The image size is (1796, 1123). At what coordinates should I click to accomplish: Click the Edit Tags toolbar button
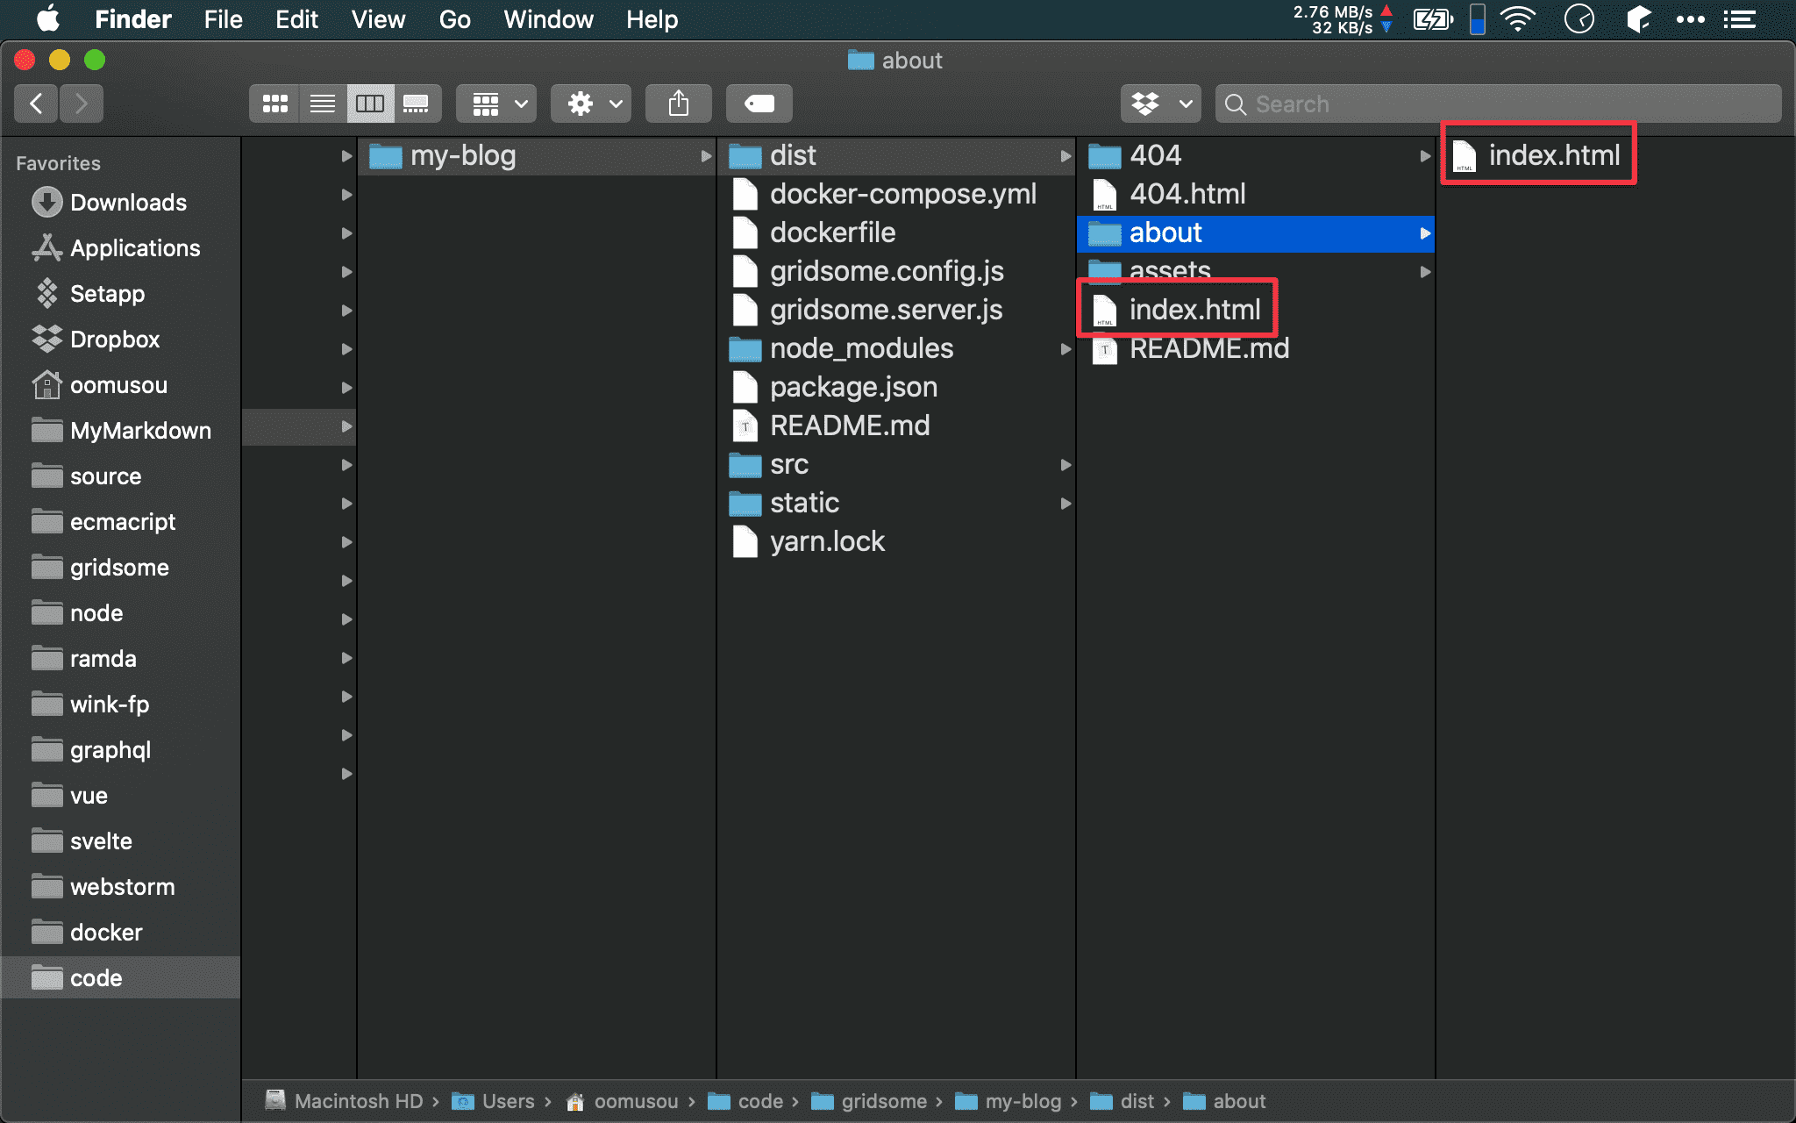[759, 104]
